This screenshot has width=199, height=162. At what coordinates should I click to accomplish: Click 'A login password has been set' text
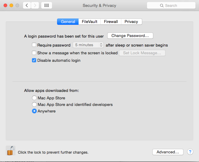[64, 36]
